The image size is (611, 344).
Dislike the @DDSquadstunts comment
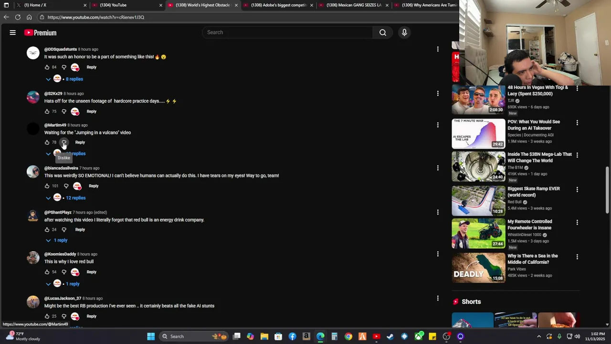64,67
